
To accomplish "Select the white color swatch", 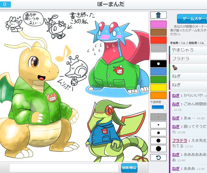I will pos(158,56).
